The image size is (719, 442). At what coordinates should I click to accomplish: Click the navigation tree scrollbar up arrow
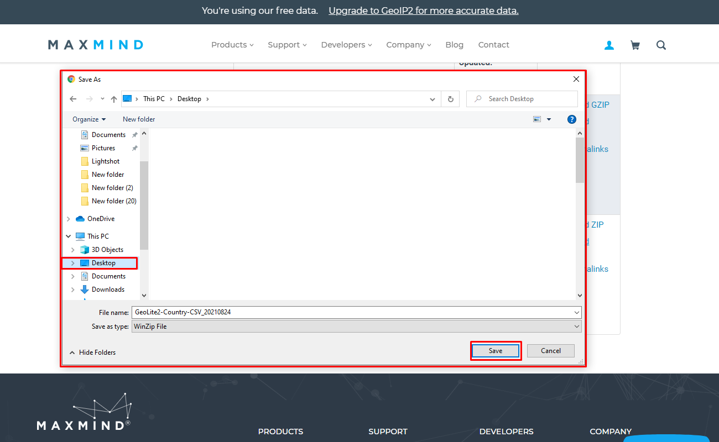pyautogui.click(x=144, y=133)
